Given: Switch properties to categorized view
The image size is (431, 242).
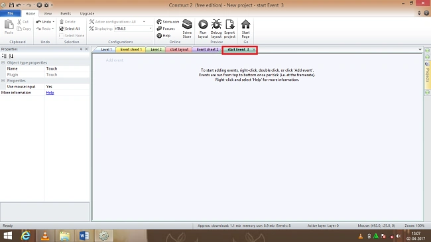Looking at the screenshot, I should (x=4, y=56).
